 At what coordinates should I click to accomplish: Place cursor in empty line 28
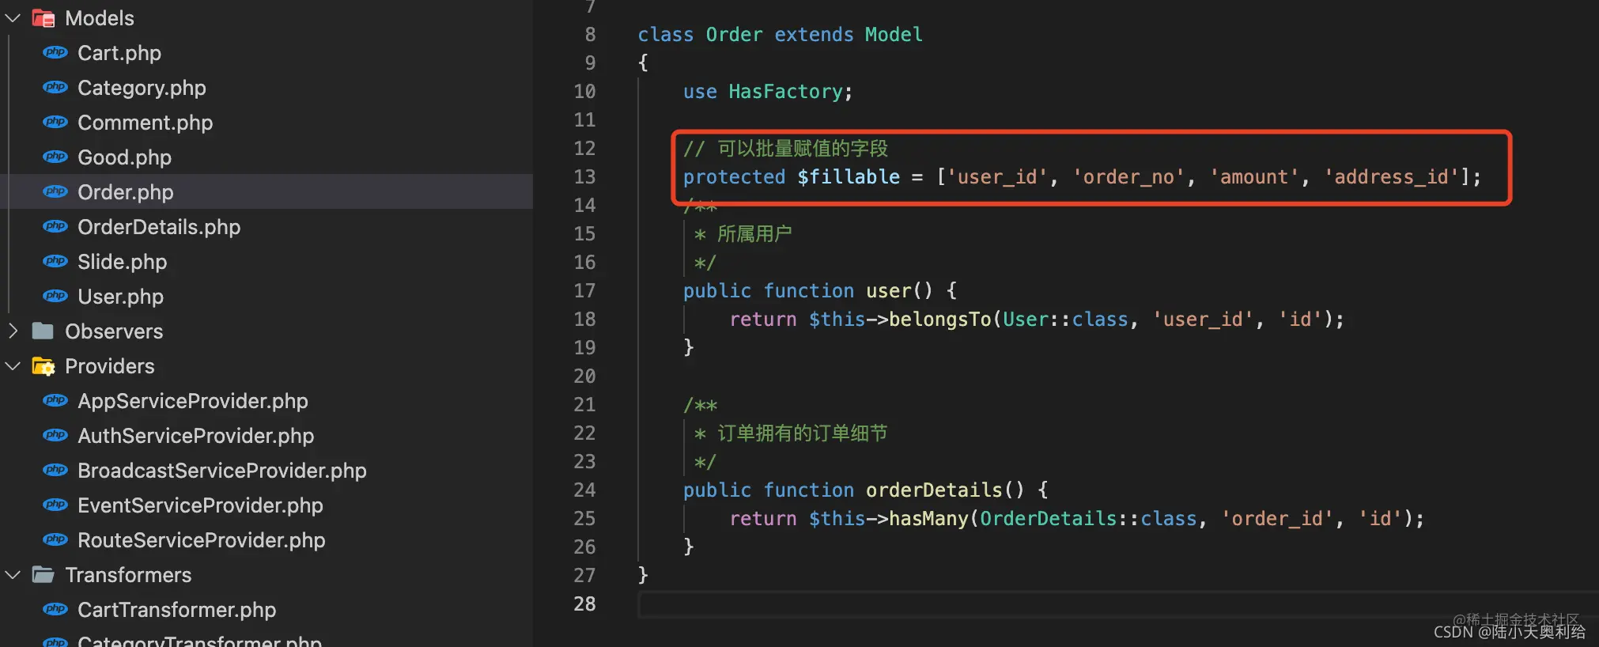pos(1117,604)
